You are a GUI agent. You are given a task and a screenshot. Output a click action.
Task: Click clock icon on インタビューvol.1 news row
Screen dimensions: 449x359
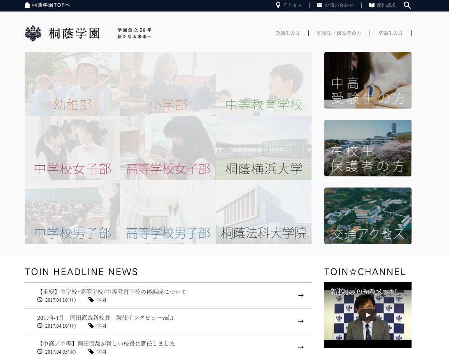pos(40,326)
